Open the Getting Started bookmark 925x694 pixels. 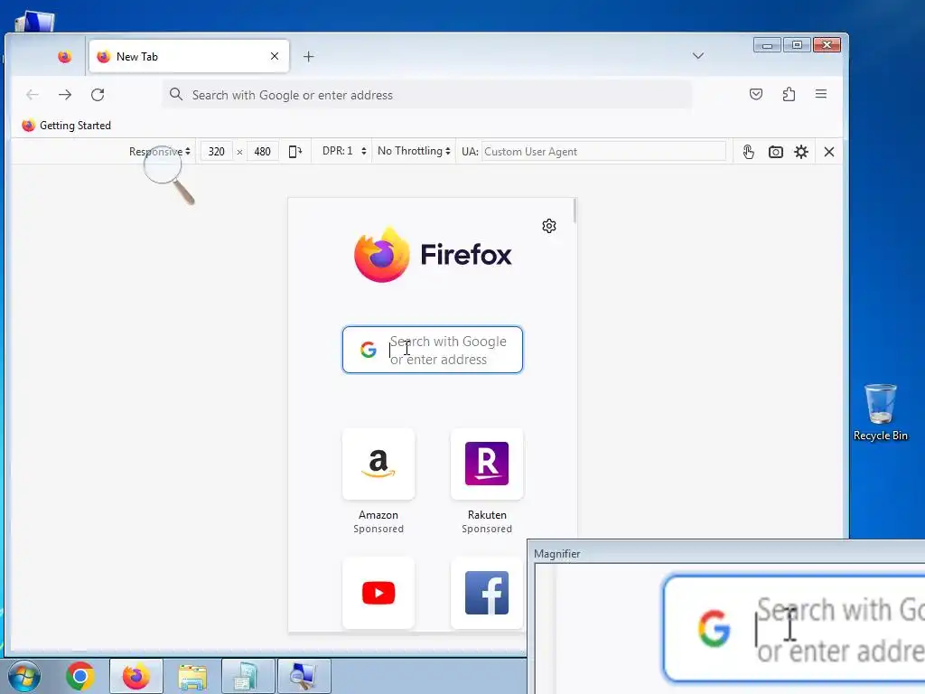coord(67,125)
